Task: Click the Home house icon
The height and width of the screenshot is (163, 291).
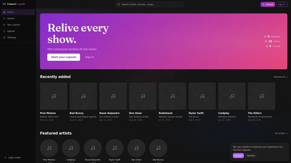Action: 4,12
